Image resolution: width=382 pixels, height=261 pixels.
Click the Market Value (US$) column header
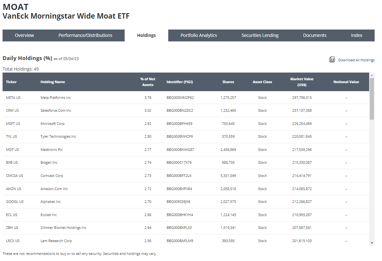coord(302,82)
